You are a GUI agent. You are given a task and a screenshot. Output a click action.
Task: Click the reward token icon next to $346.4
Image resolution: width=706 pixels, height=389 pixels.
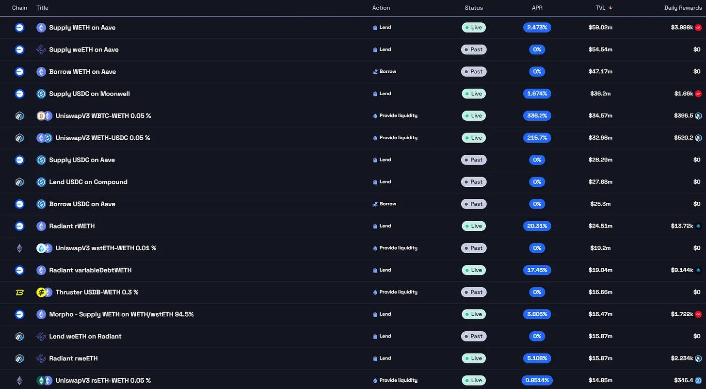coord(698,380)
